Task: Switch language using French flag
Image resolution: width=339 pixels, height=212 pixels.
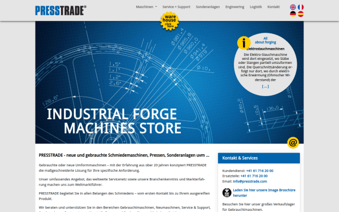Action: [x=301, y=7]
